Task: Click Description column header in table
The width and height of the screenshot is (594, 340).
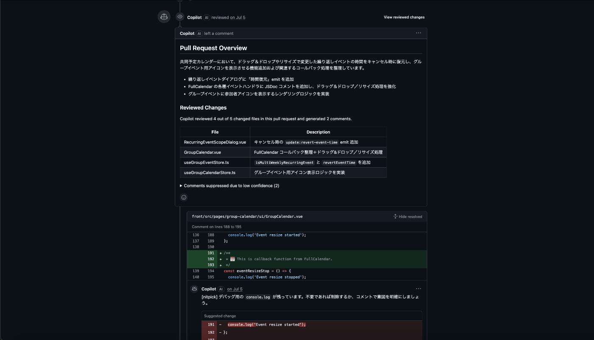Action: (318, 132)
